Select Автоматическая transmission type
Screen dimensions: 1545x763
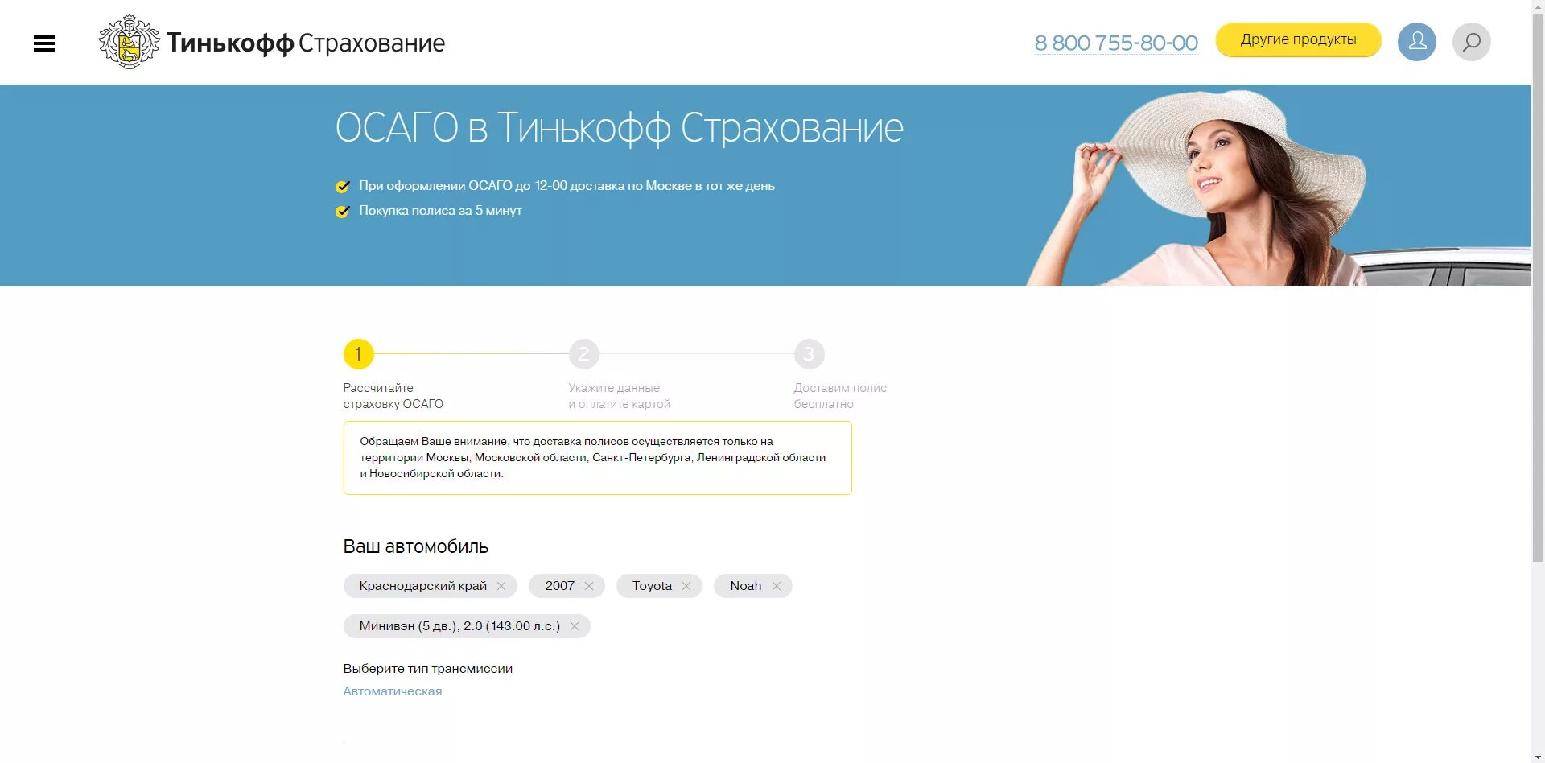(x=393, y=691)
